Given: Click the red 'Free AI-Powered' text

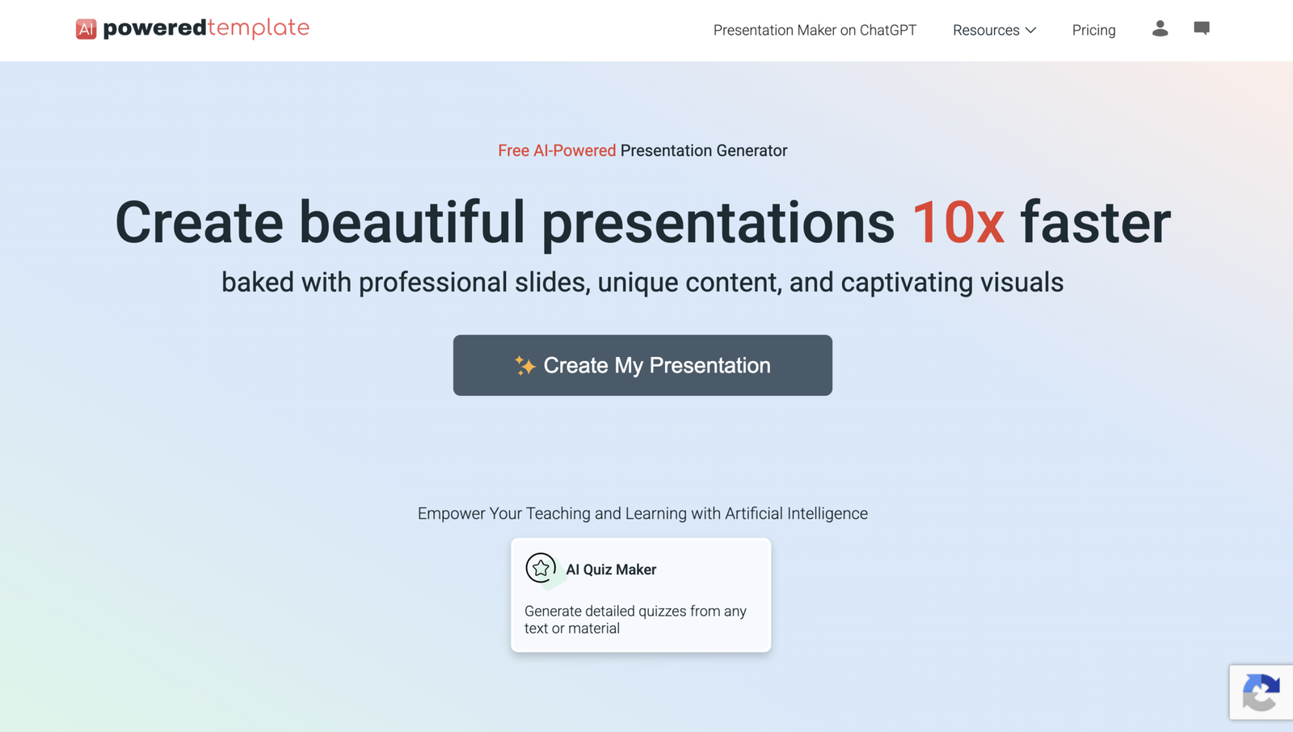Looking at the screenshot, I should [x=557, y=150].
